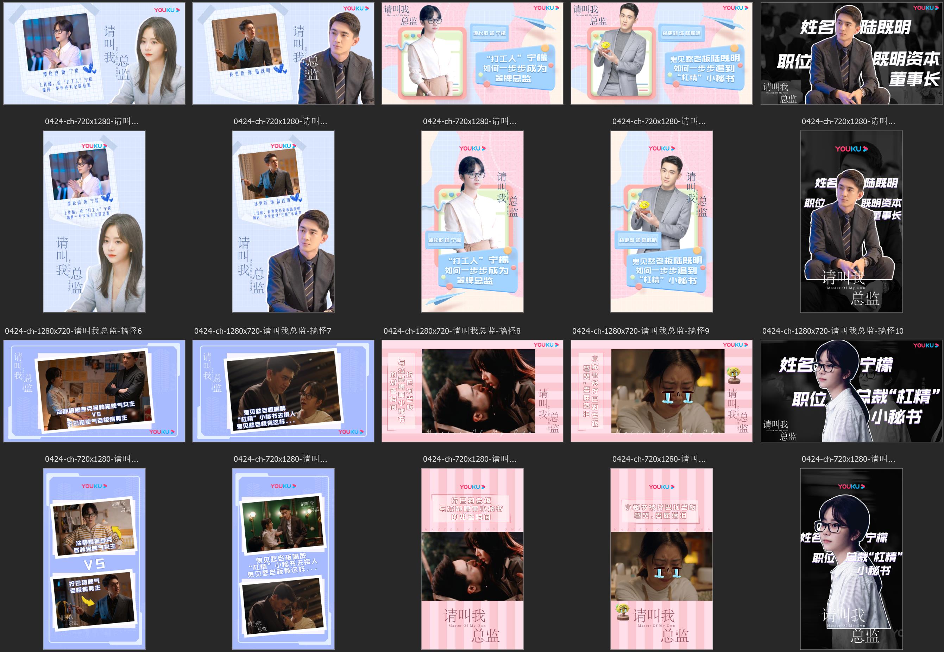Select landscape black thumbnail 搞怪10 with 姓名 宁檬
This screenshot has height=652, width=944.
pyautogui.click(x=851, y=391)
